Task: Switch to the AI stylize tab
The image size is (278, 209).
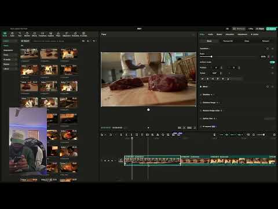Action: pos(254,34)
